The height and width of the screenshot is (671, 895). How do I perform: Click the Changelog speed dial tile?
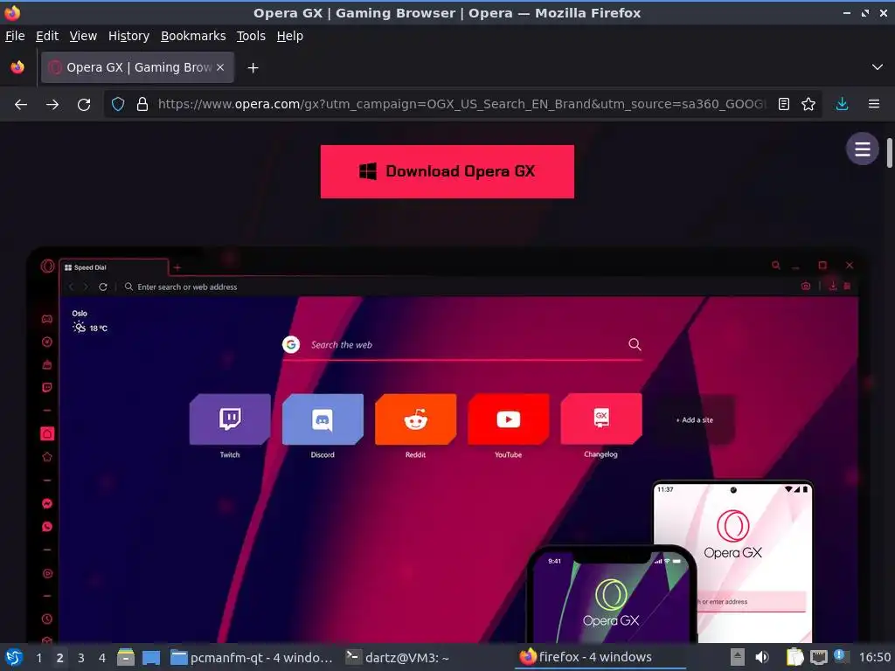(x=601, y=419)
